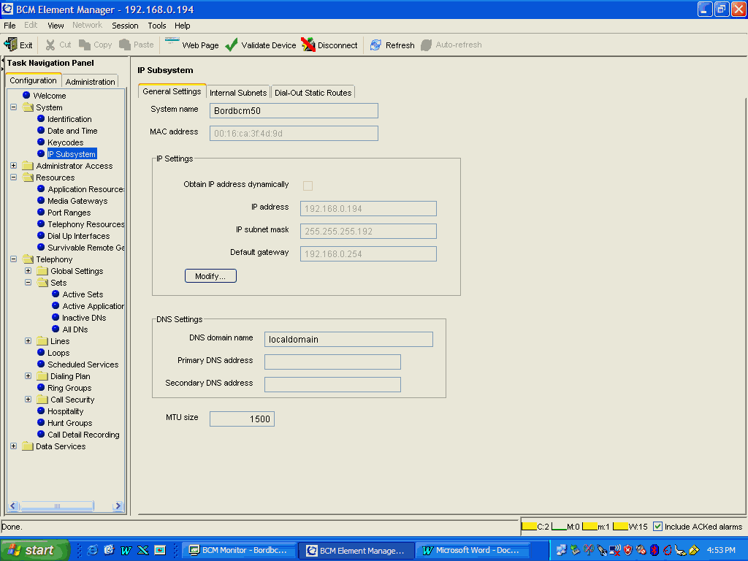Collapse the Telephony tree node
This screenshot has width=748, height=561.
pos(13,259)
